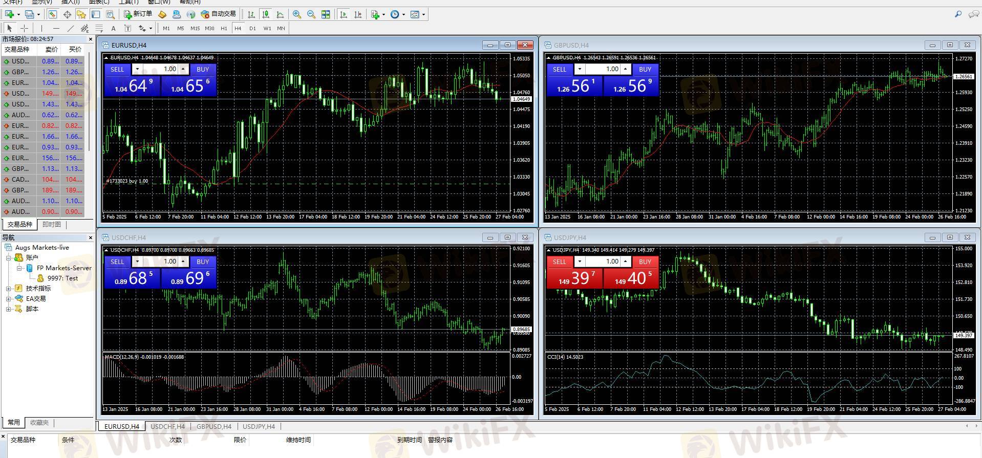
Task: Switch chart to bar chart style
Action: [251, 14]
